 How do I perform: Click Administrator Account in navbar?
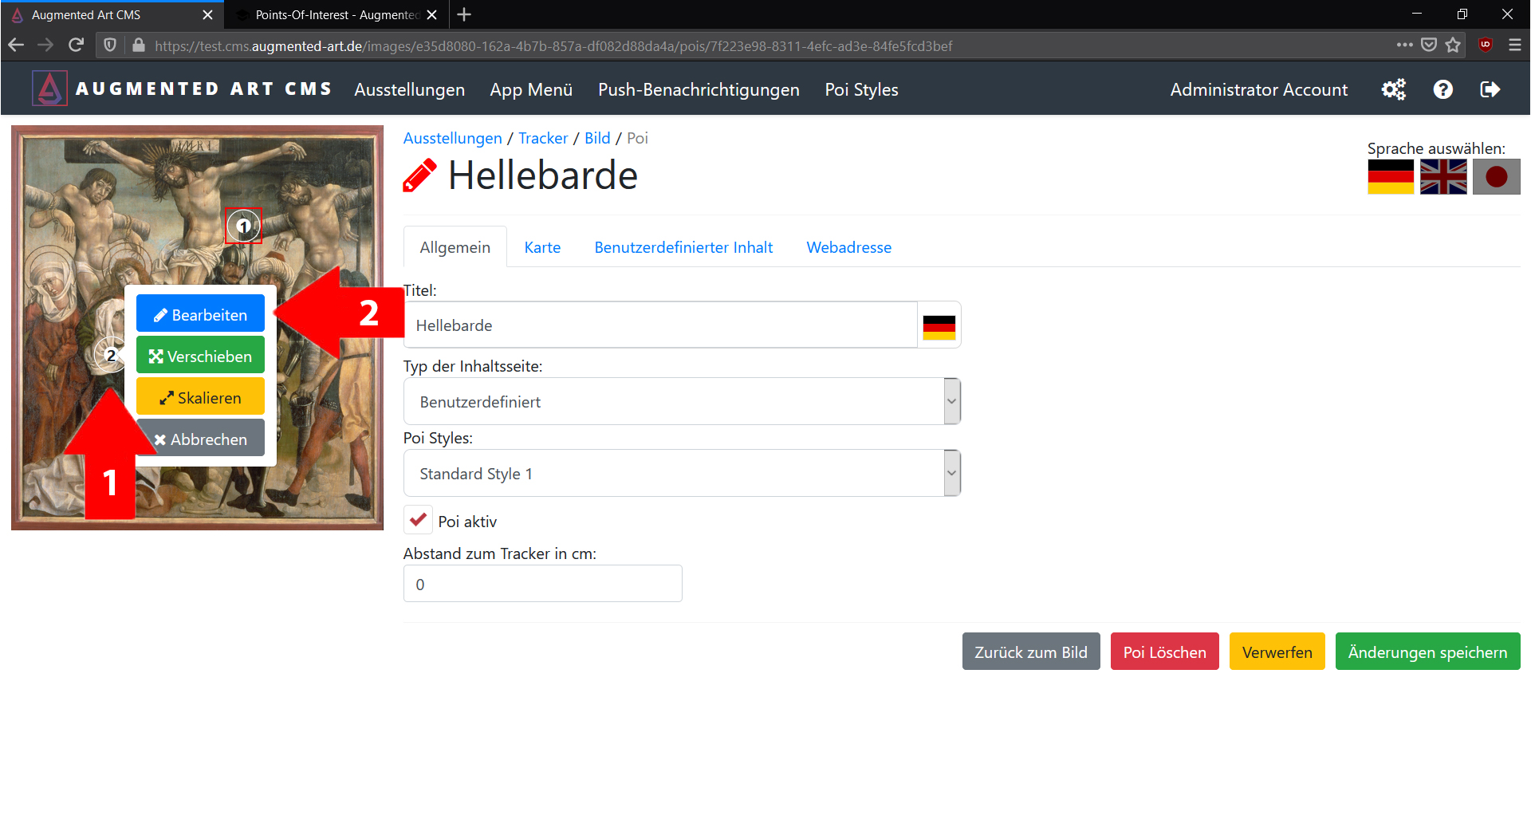click(1258, 89)
